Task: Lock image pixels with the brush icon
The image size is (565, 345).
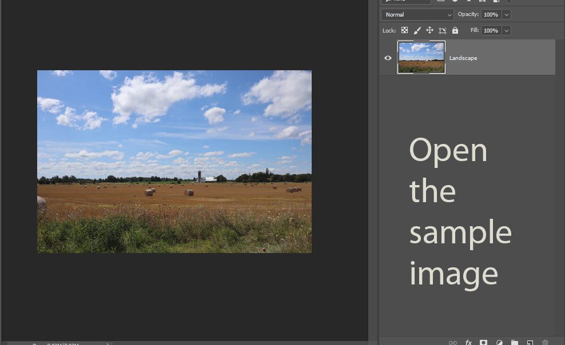Action: click(x=417, y=30)
